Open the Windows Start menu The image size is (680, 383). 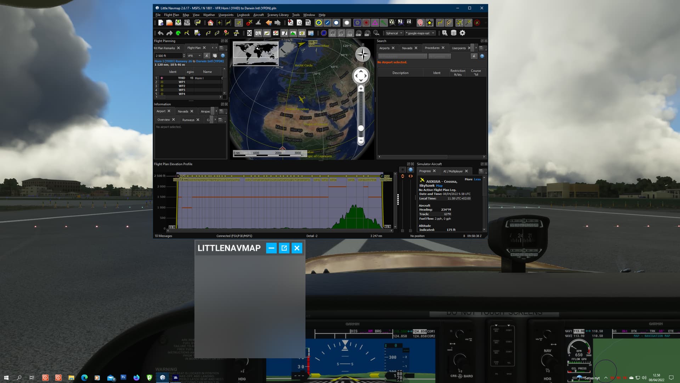6,378
